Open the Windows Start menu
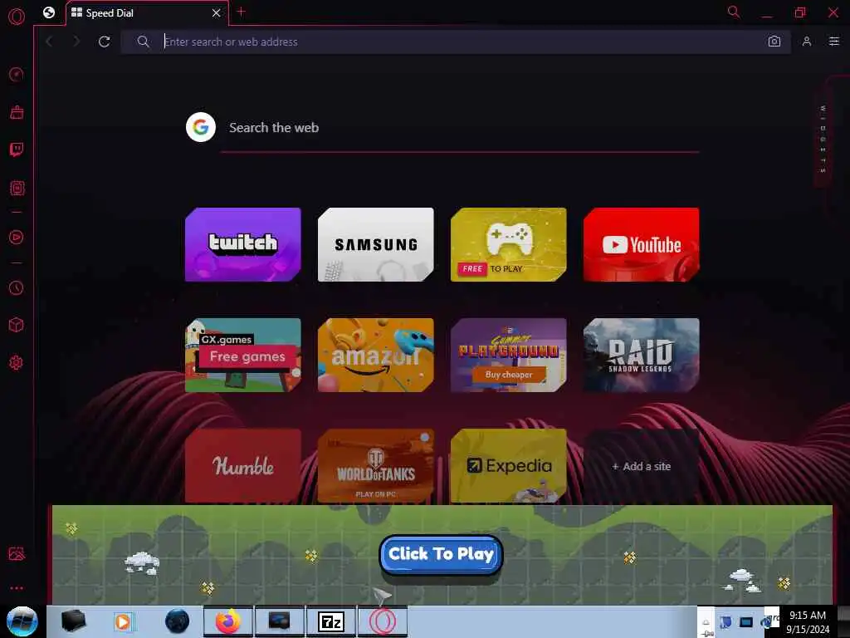 pyautogui.click(x=22, y=621)
